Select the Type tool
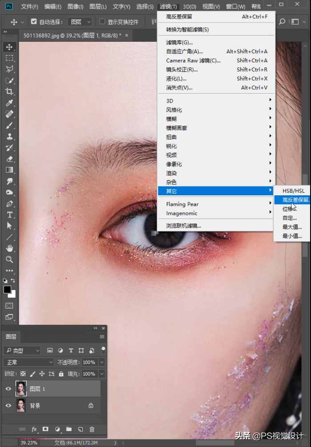 9,215
